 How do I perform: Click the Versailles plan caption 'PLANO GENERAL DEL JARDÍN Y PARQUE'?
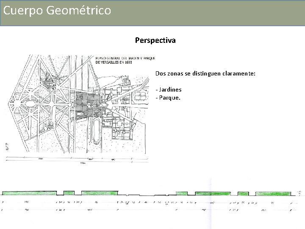(x=125, y=58)
